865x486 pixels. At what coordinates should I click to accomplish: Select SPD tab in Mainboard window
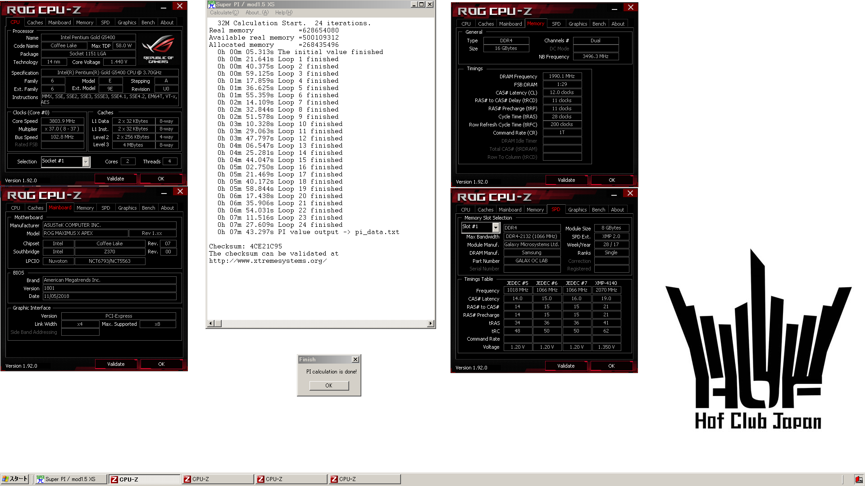(105, 208)
